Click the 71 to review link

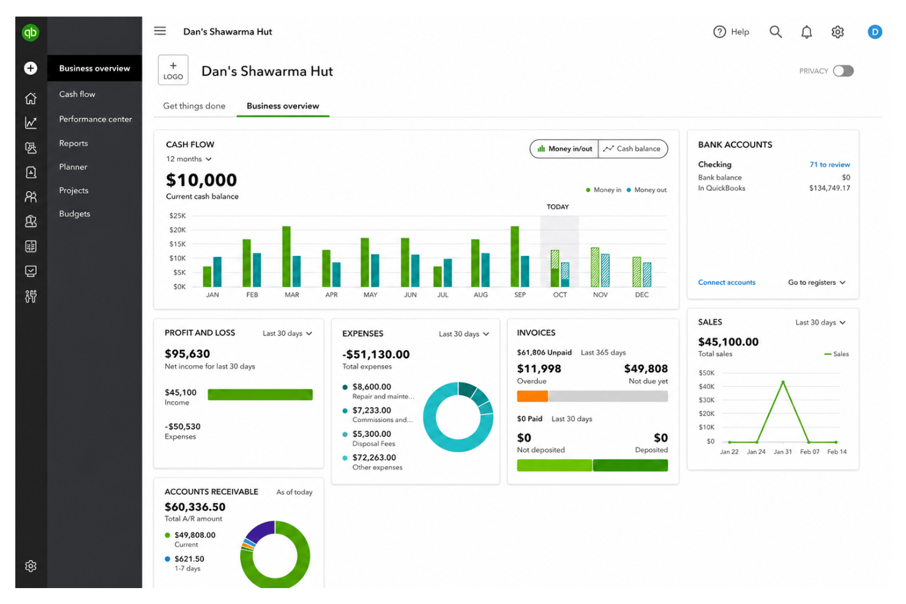[x=829, y=165]
